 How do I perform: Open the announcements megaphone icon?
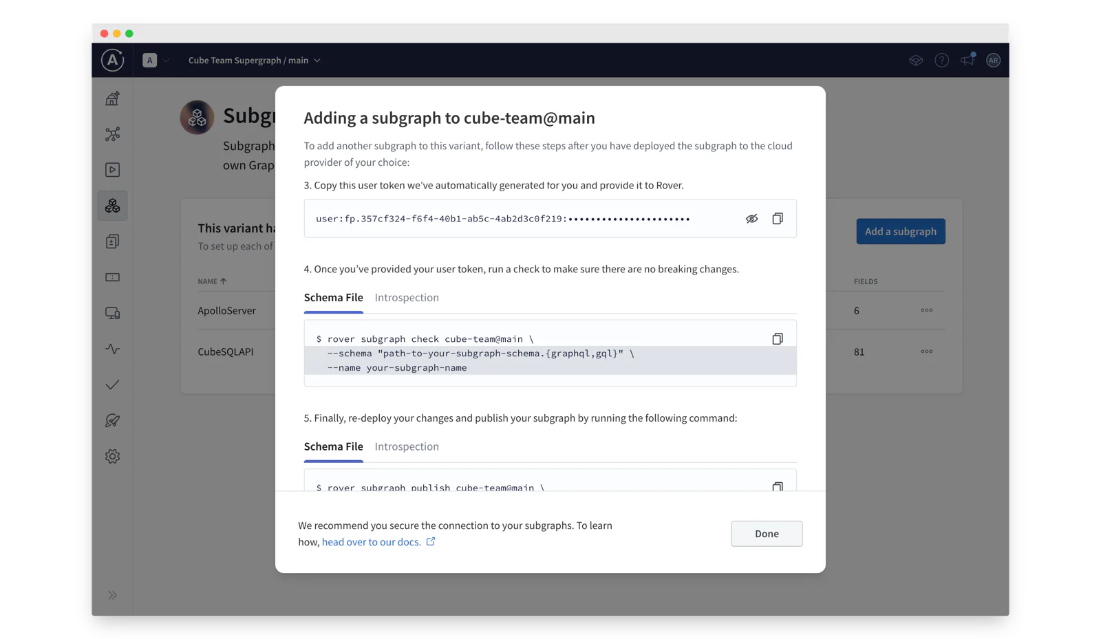pyautogui.click(x=968, y=60)
